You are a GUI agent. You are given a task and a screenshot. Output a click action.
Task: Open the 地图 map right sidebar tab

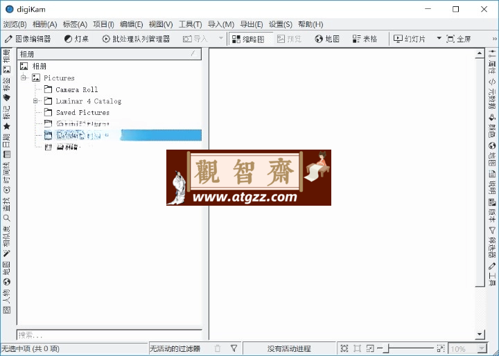(492, 154)
